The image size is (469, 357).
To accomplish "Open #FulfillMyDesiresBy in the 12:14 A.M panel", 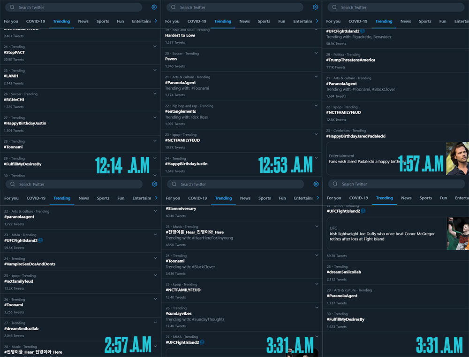I will tap(23, 164).
